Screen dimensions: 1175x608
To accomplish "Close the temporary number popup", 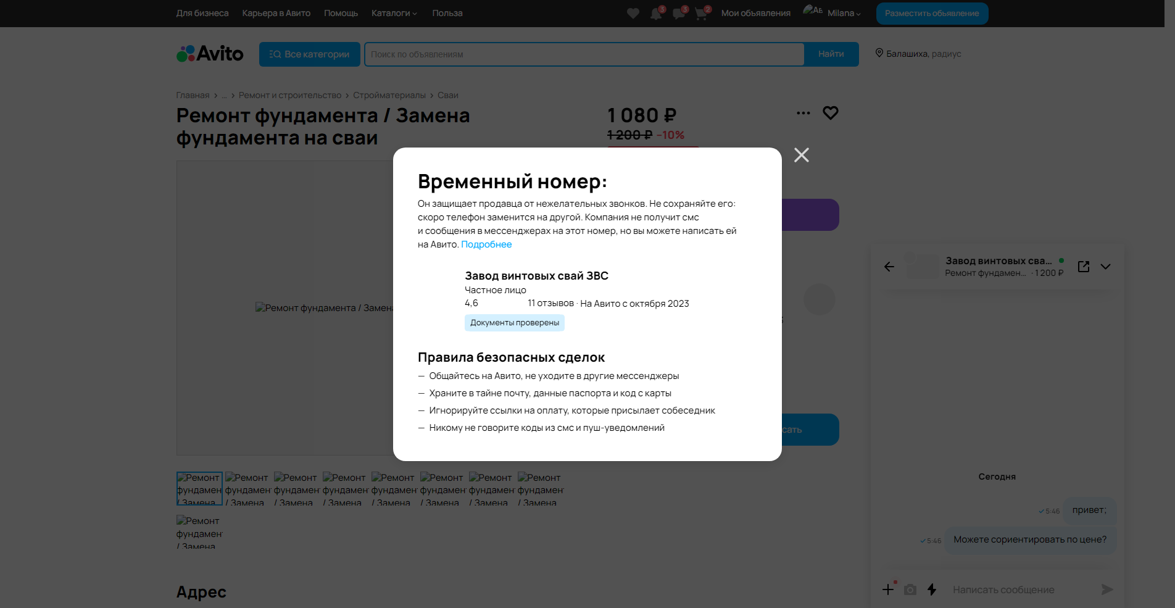I will coord(802,155).
